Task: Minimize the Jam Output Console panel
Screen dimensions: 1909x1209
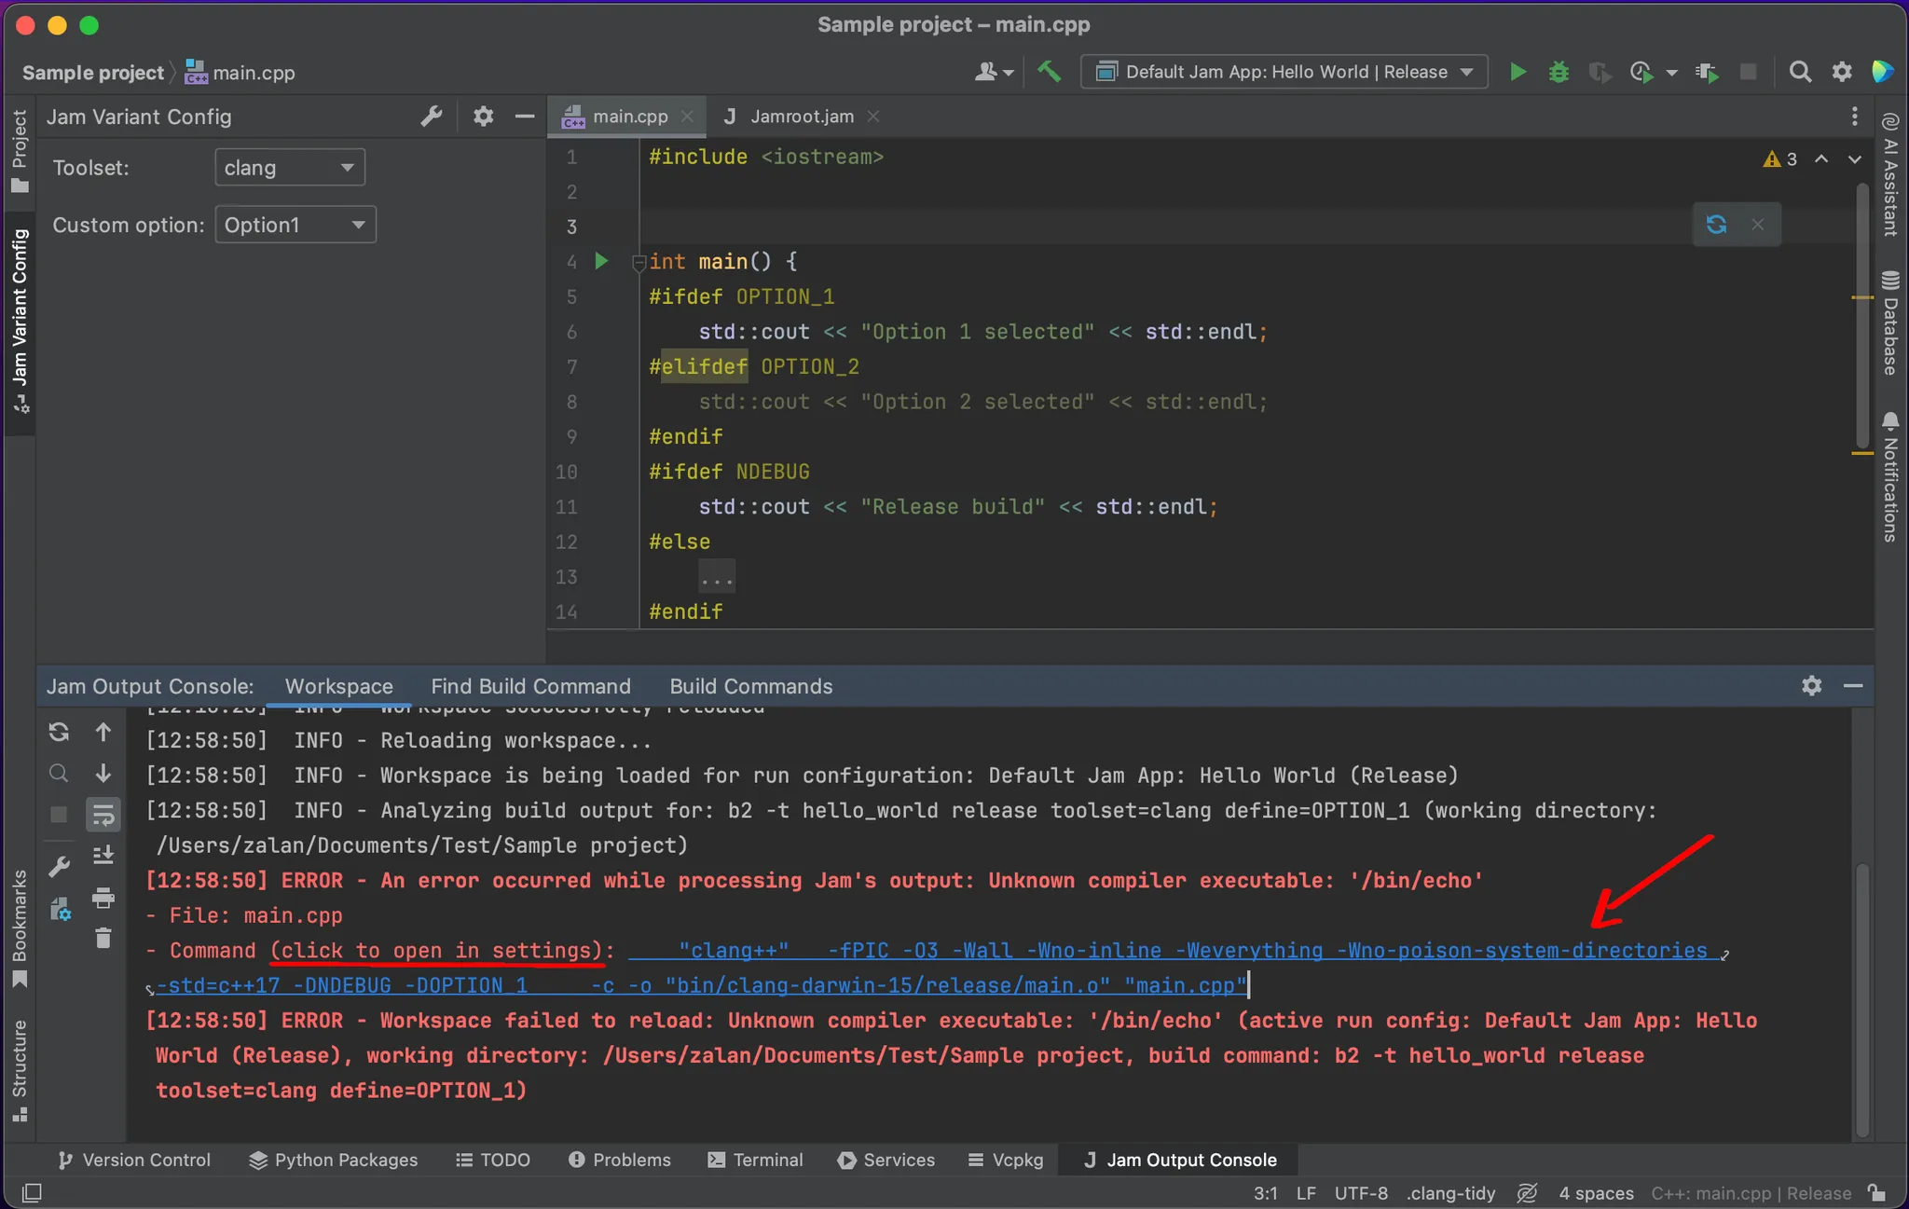Action: 1853,686
